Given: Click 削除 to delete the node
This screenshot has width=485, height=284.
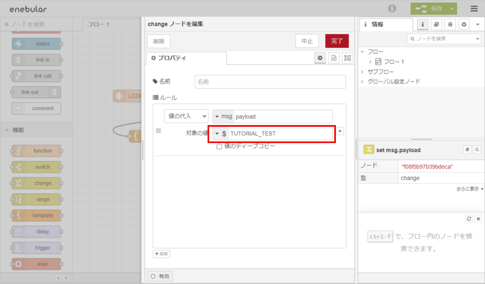Looking at the screenshot, I should [x=159, y=41].
